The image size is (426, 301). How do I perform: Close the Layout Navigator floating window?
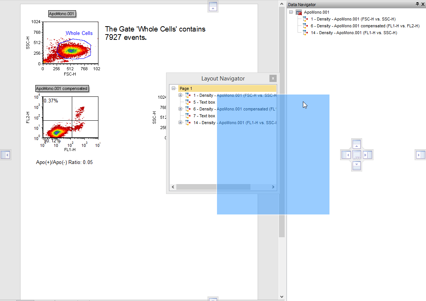[x=273, y=79]
